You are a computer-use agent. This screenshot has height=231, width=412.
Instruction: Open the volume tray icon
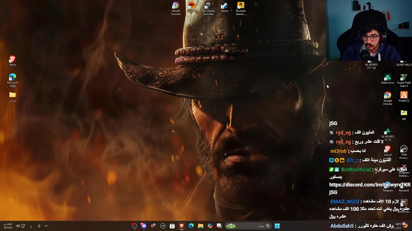coord(18,226)
